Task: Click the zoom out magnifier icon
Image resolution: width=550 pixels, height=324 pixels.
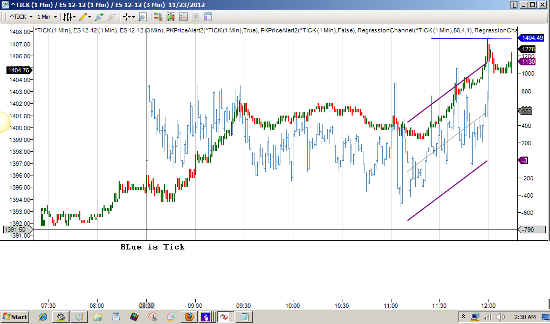Action: [112, 17]
